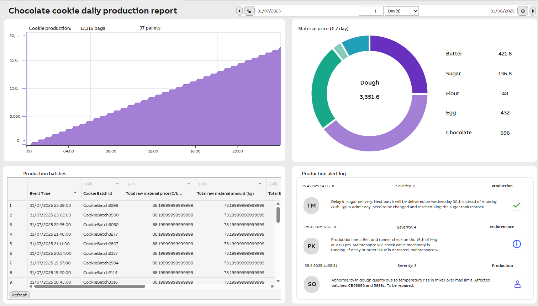Acknowledge the sugar delivery alert with the green checkmark
Image resolution: width=538 pixels, height=306 pixels.
click(517, 205)
